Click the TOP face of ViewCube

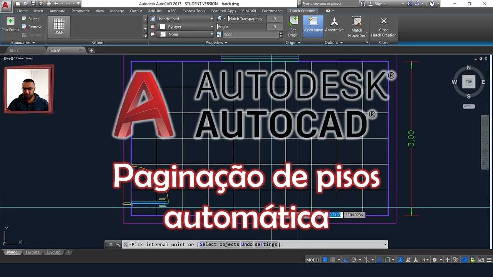469,82
